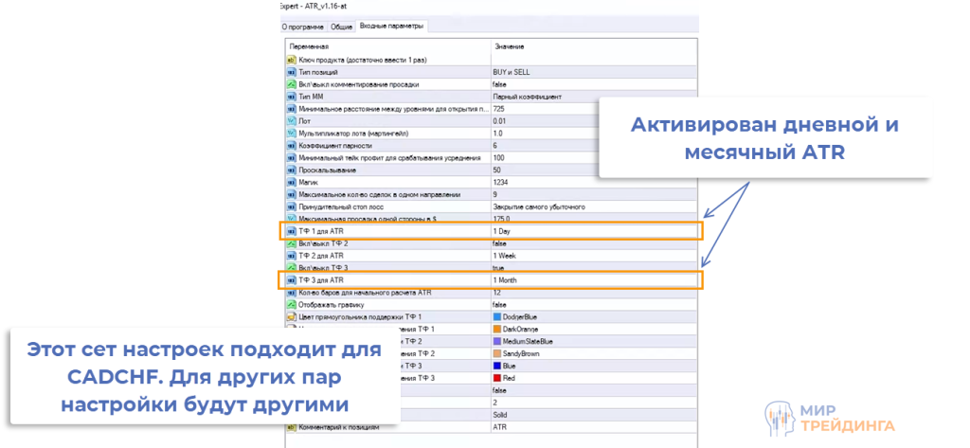Switch to the Общие tab
This screenshot has width=970, height=448.
pos(341,27)
